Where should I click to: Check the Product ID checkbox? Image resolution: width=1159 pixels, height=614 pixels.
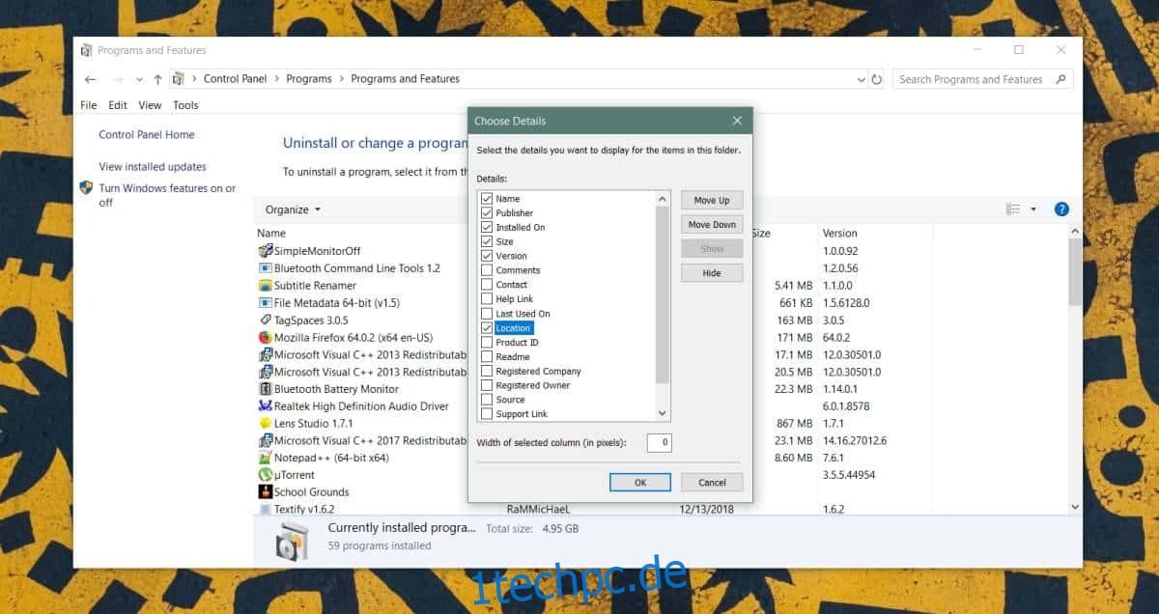coord(487,342)
